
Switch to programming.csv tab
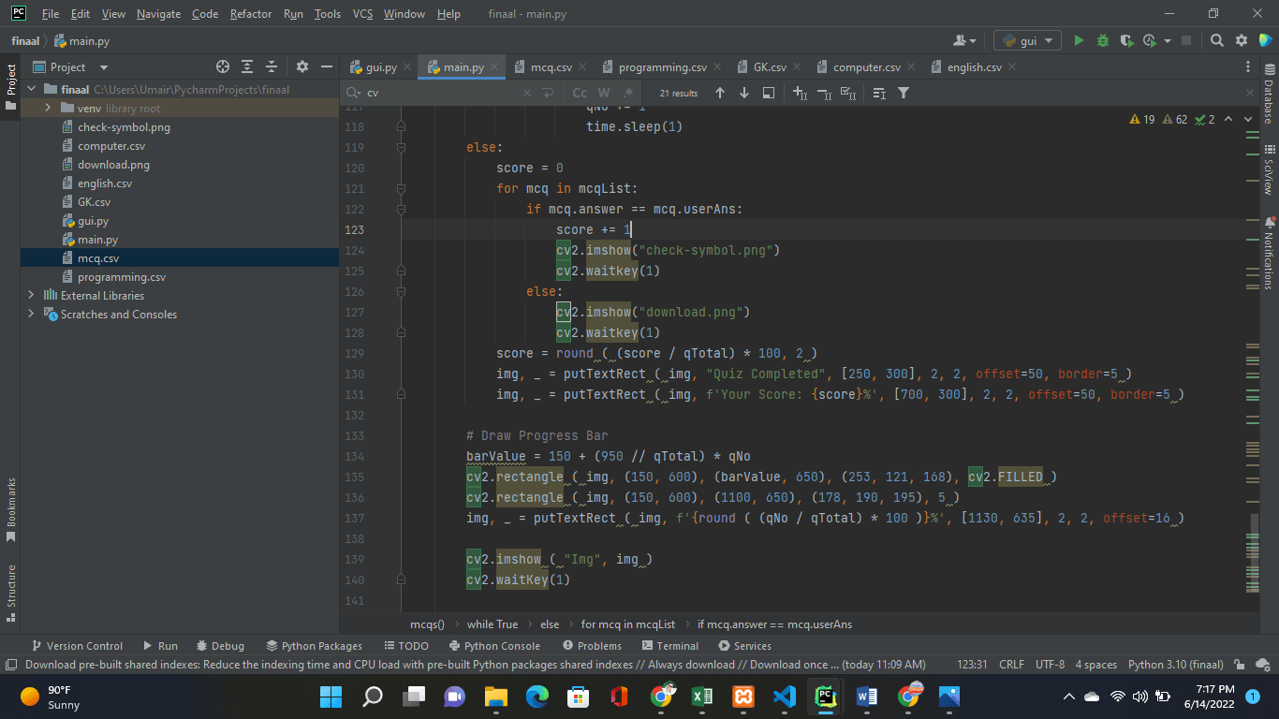662,66
